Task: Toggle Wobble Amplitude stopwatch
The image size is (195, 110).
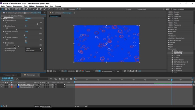Action: tap(5, 32)
